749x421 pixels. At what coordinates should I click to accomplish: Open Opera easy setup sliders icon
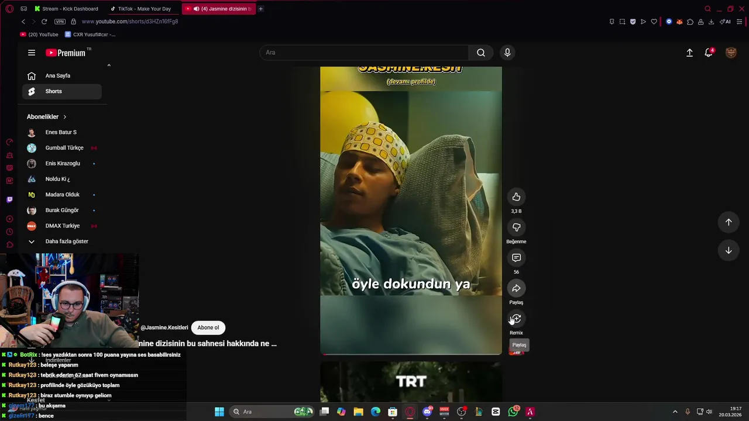point(740,22)
